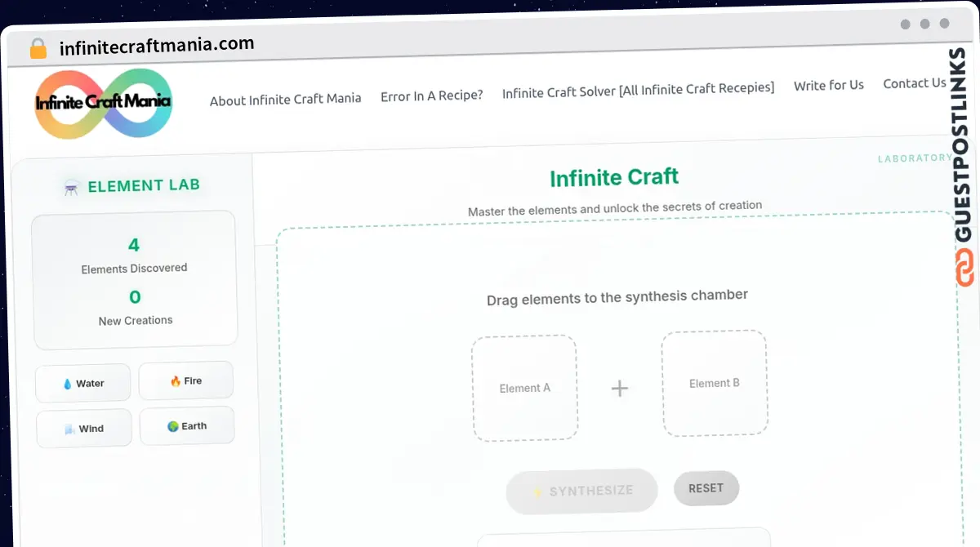Open About Infinite Craft Mania page
The width and height of the screenshot is (980, 547).
(x=285, y=100)
